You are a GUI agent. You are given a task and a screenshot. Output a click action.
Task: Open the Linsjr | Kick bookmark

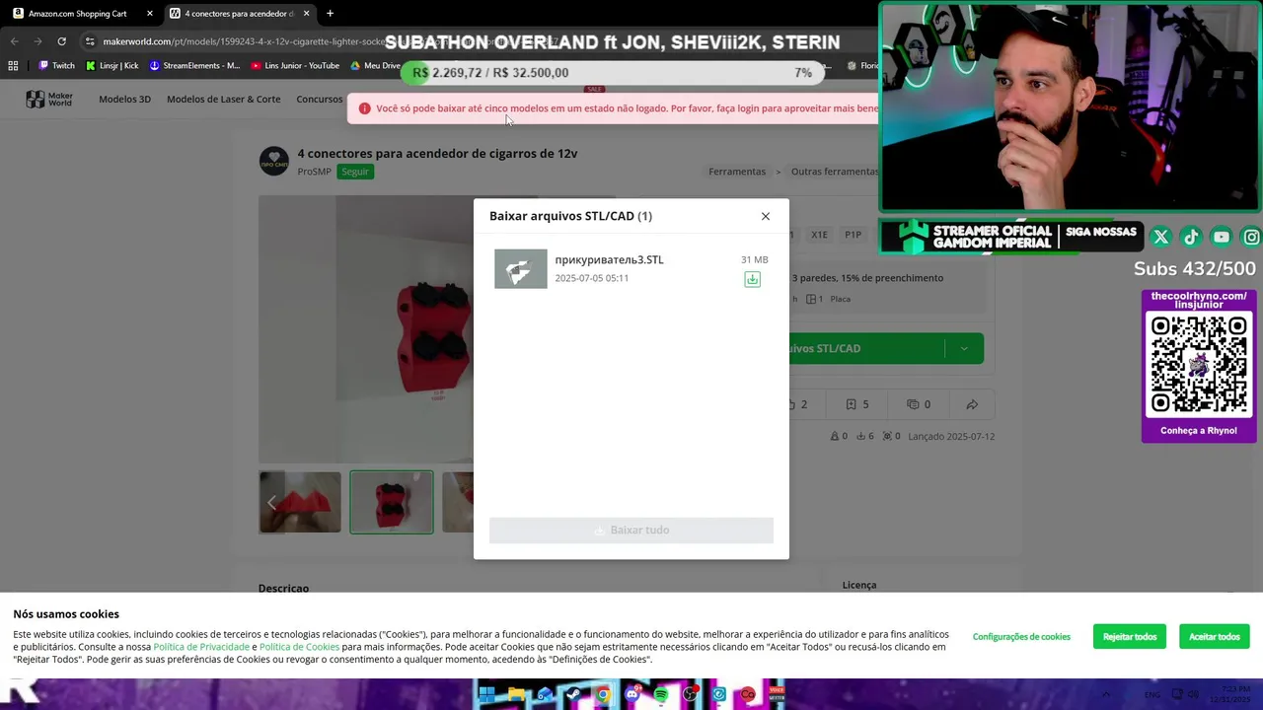pyautogui.click(x=111, y=66)
